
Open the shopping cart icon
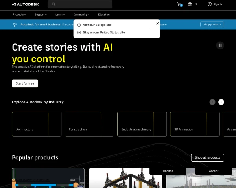click(180, 4)
